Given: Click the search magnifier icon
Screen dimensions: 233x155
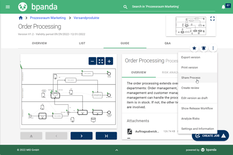Looking at the screenshot, I should (x=125, y=7).
